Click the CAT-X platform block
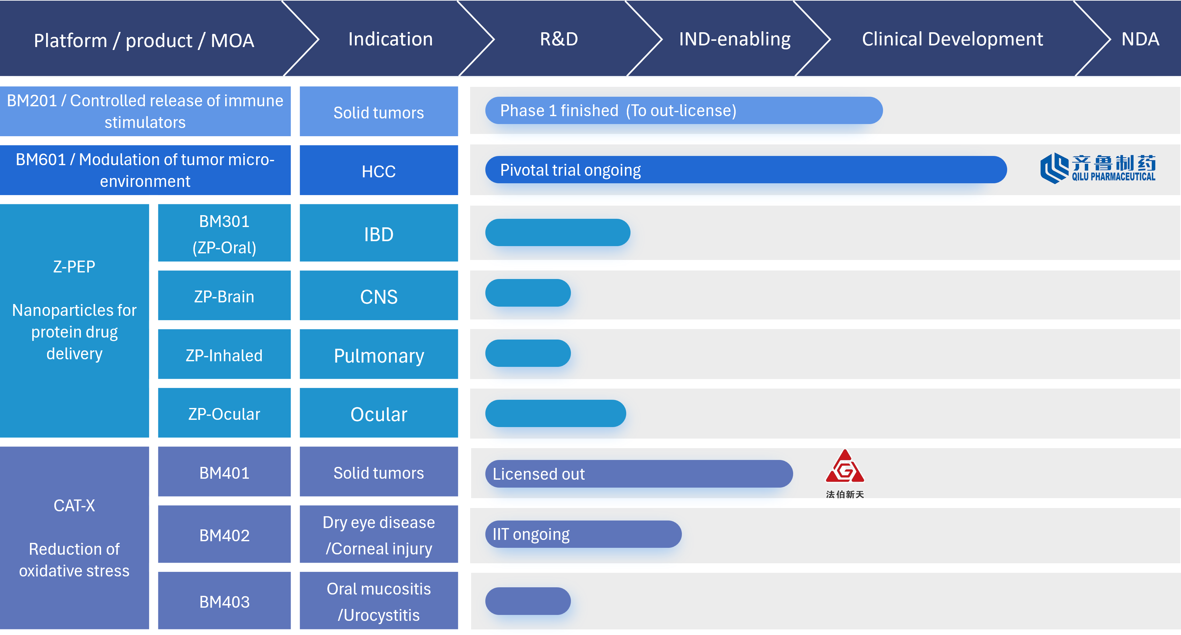The height and width of the screenshot is (635, 1181). click(74, 538)
